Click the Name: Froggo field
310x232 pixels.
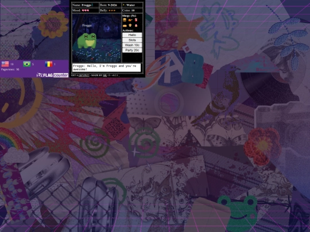coord(83,5)
